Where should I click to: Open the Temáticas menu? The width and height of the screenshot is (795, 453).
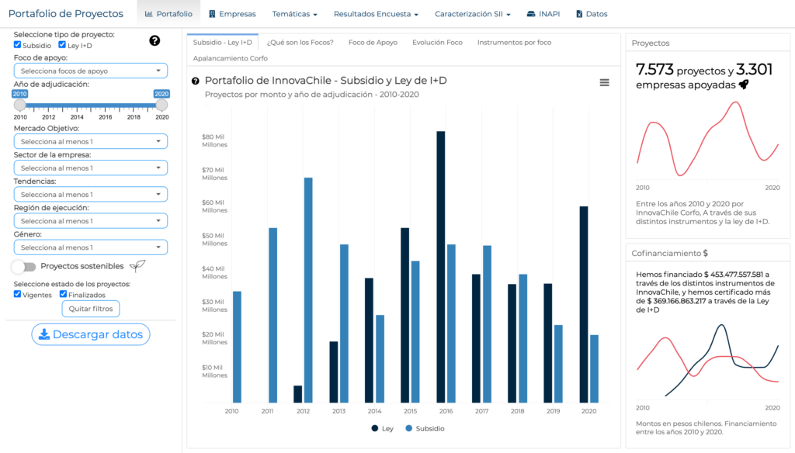pyautogui.click(x=295, y=14)
